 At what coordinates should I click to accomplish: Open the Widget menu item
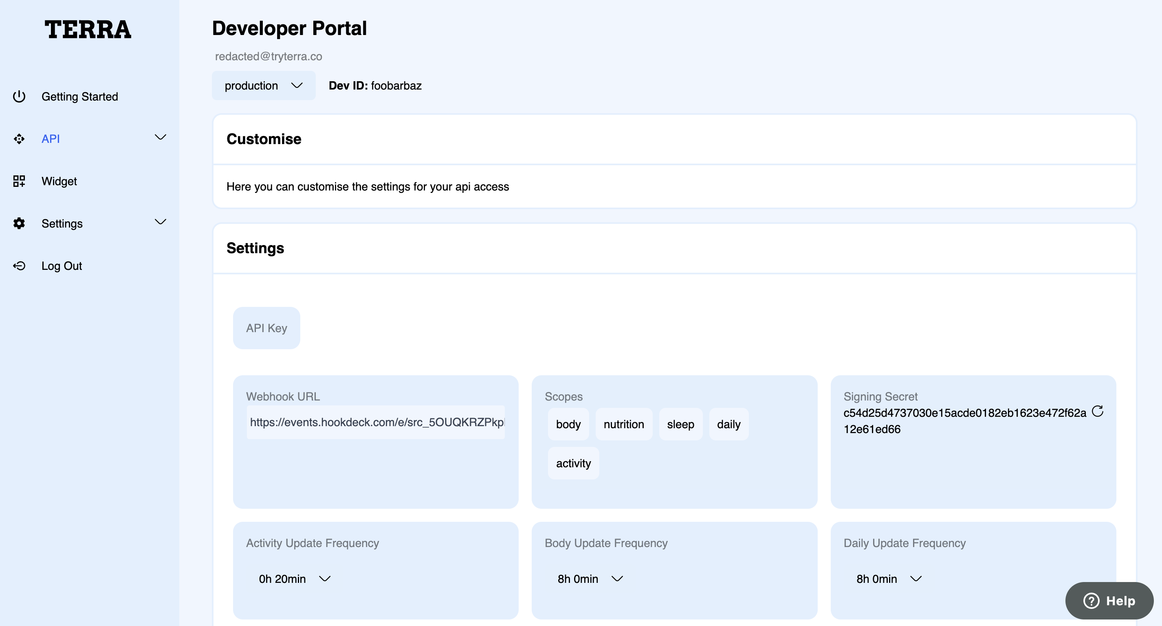coord(59,181)
